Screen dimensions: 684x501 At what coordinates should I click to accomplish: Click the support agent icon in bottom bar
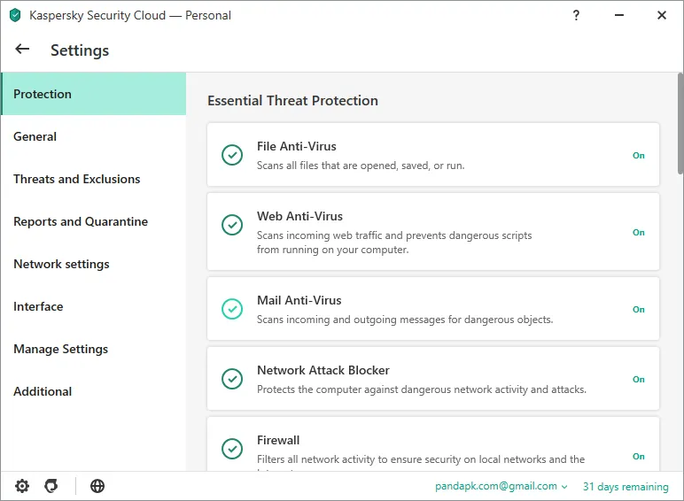51,486
